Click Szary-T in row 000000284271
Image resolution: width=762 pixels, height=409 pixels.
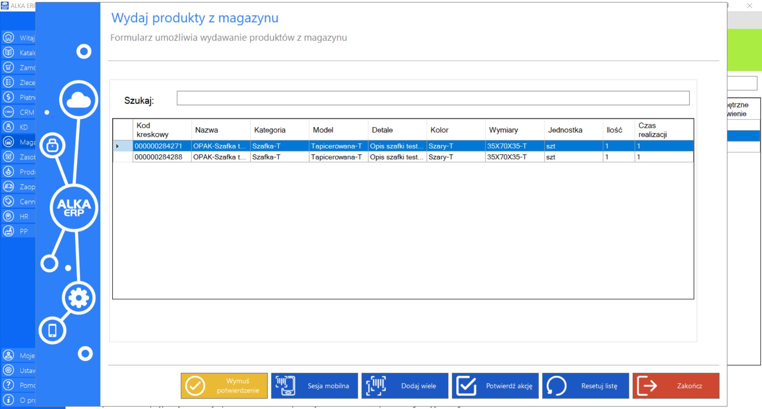click(456, 146)
